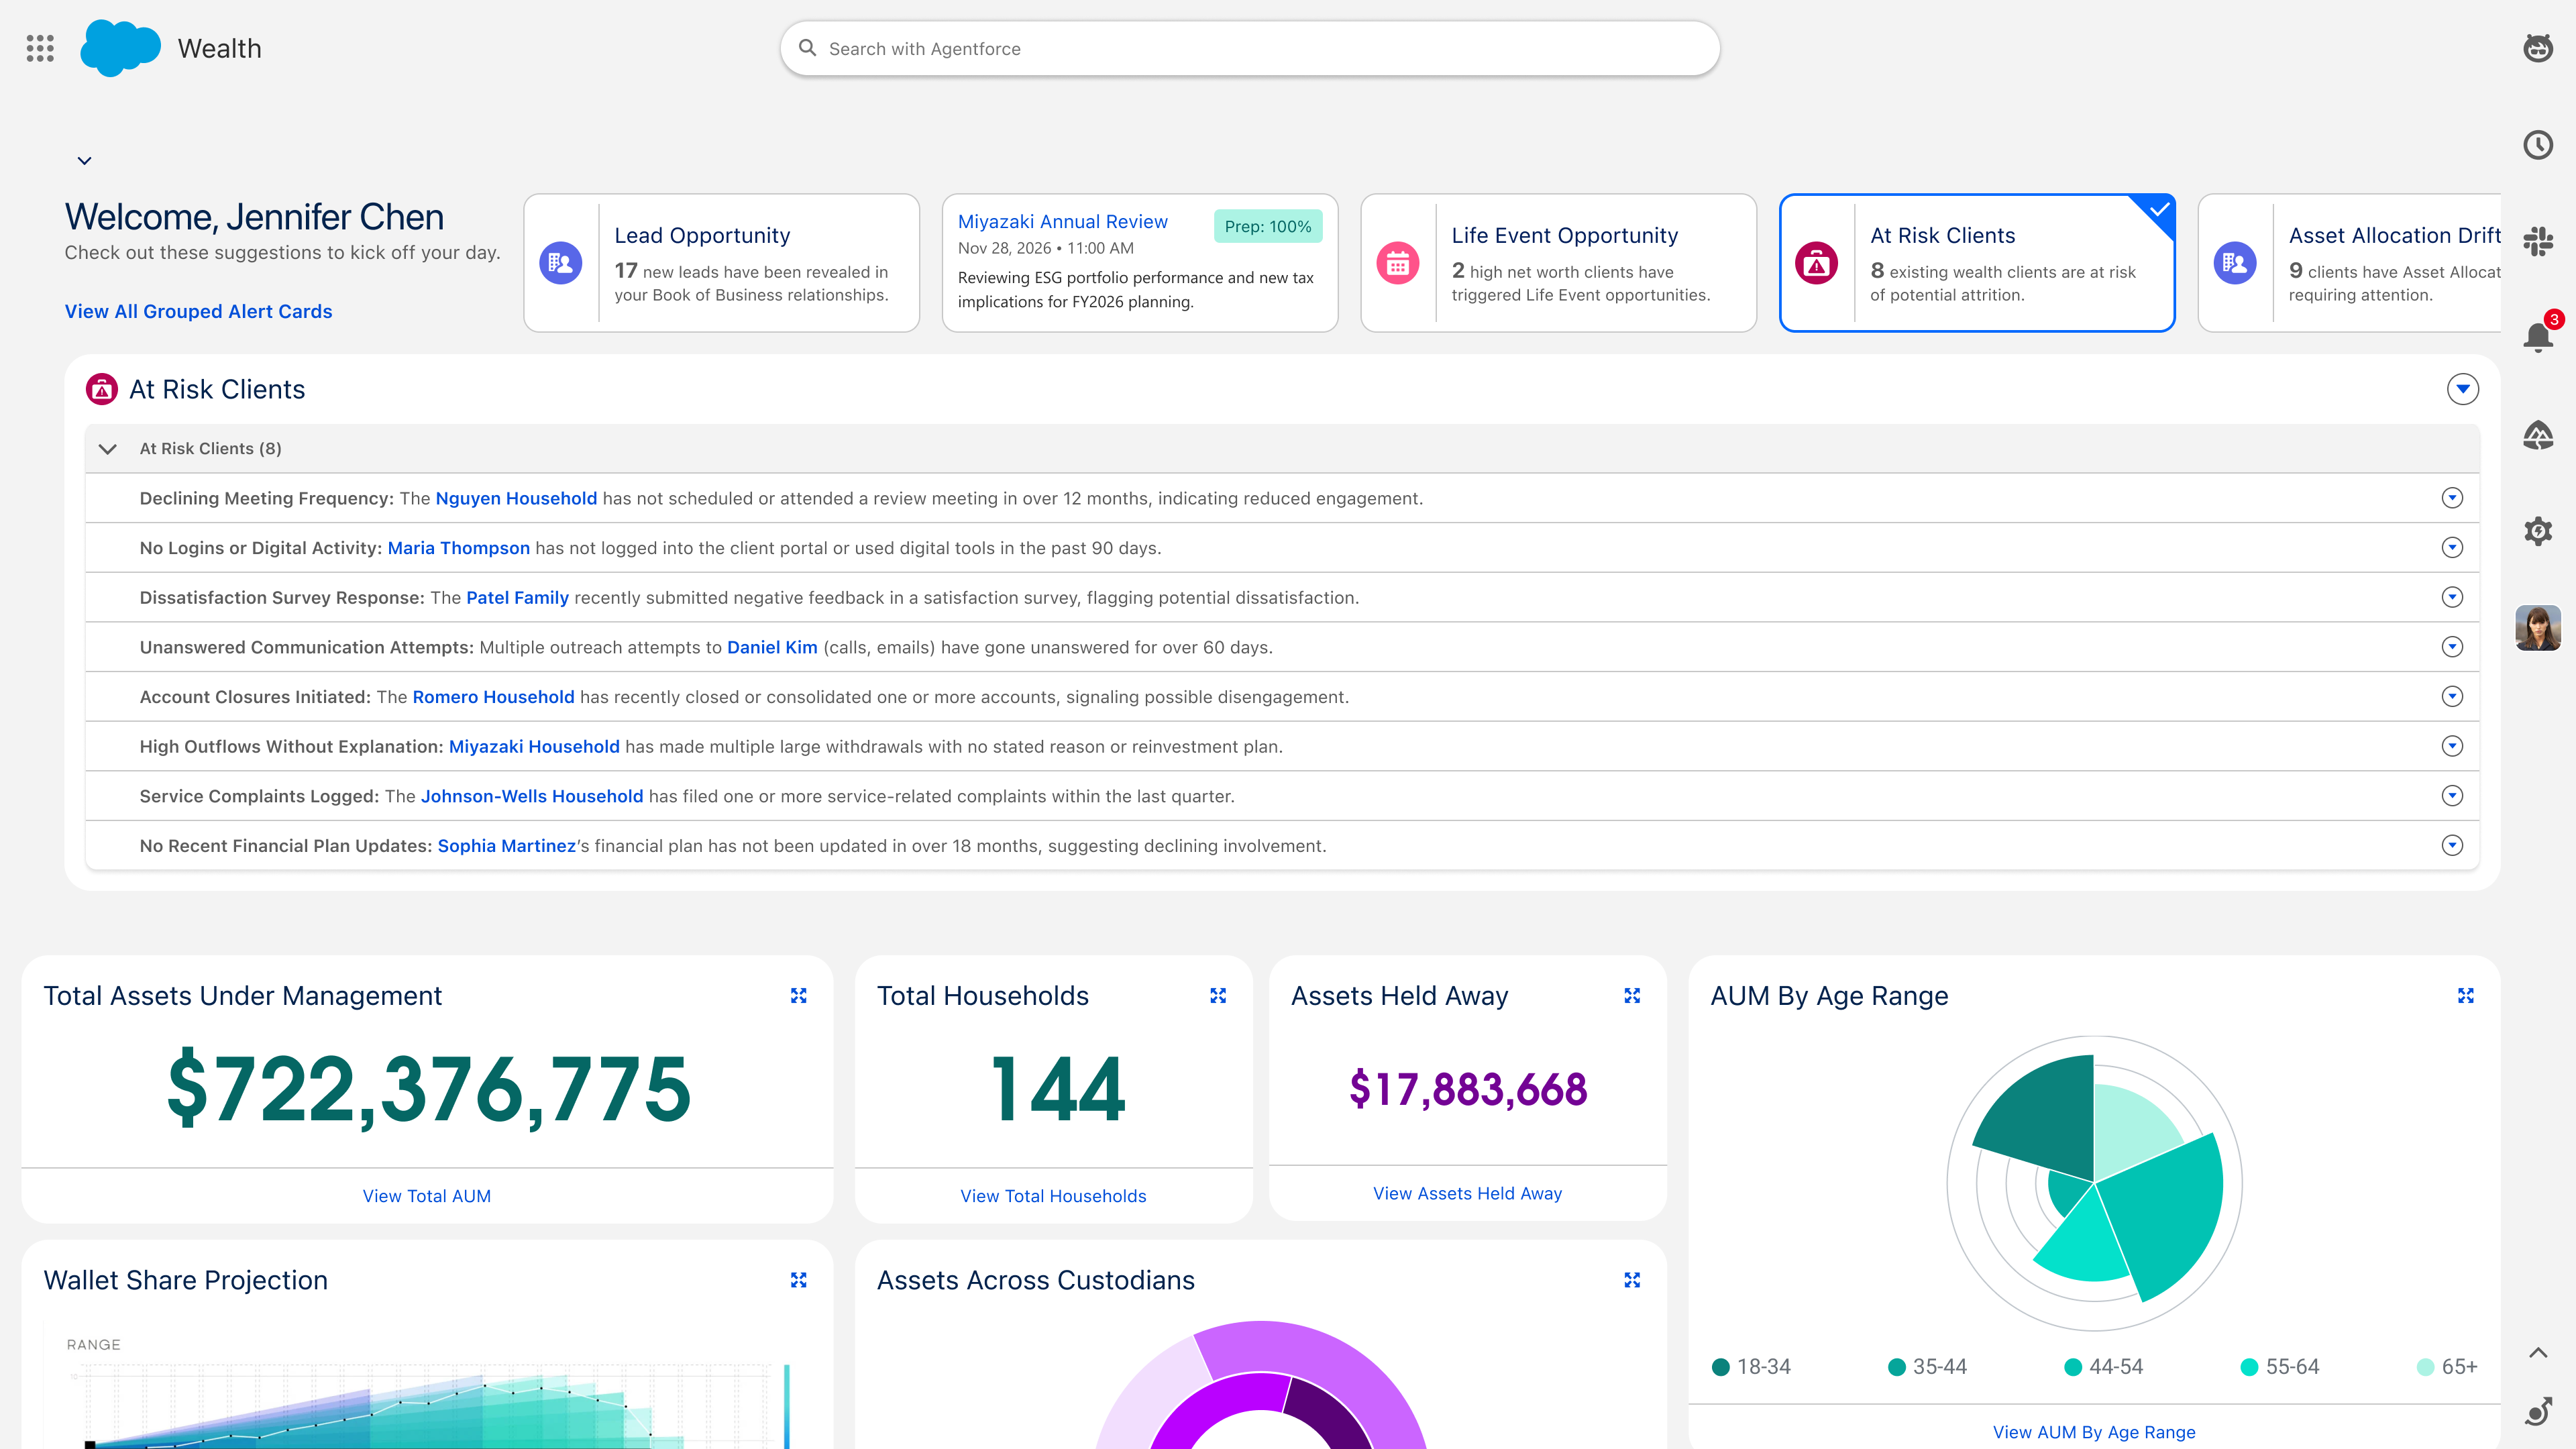Open the Daniel Kim link
The width and height of the screenshot is (2576, 1449).
[x=772, y=647]
